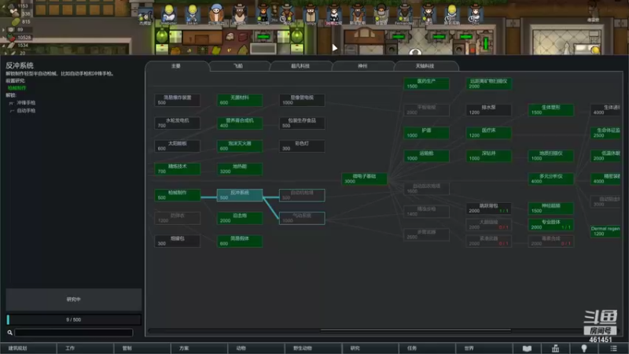Select the 无菌材料 600 research node
629x354 pixels.
pos(240,100)
